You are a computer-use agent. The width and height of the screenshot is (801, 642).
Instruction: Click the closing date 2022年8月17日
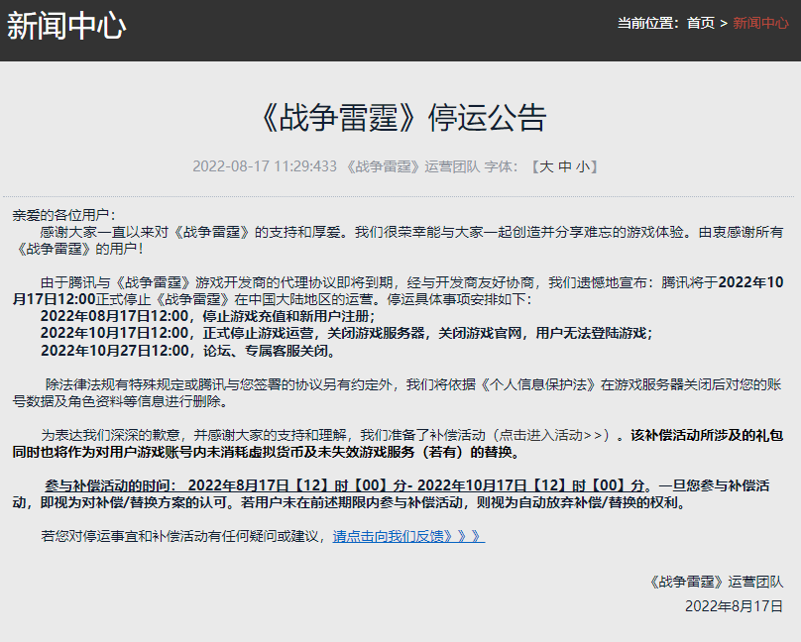734,606
